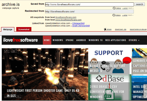Switch to the Screenshot tab

[x=24, y=29]
